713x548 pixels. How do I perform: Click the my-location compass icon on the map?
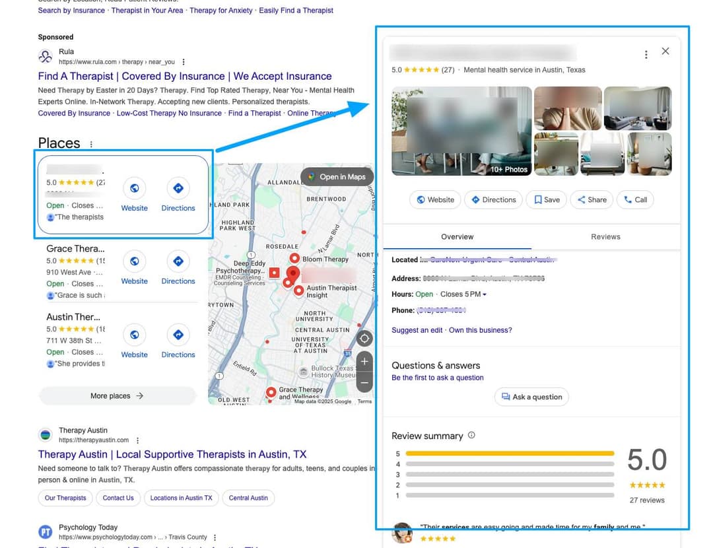click(364, 338)
